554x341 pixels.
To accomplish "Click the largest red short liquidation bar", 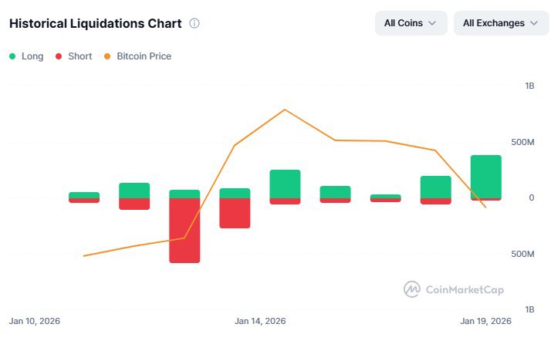I will tap(184, 230).
